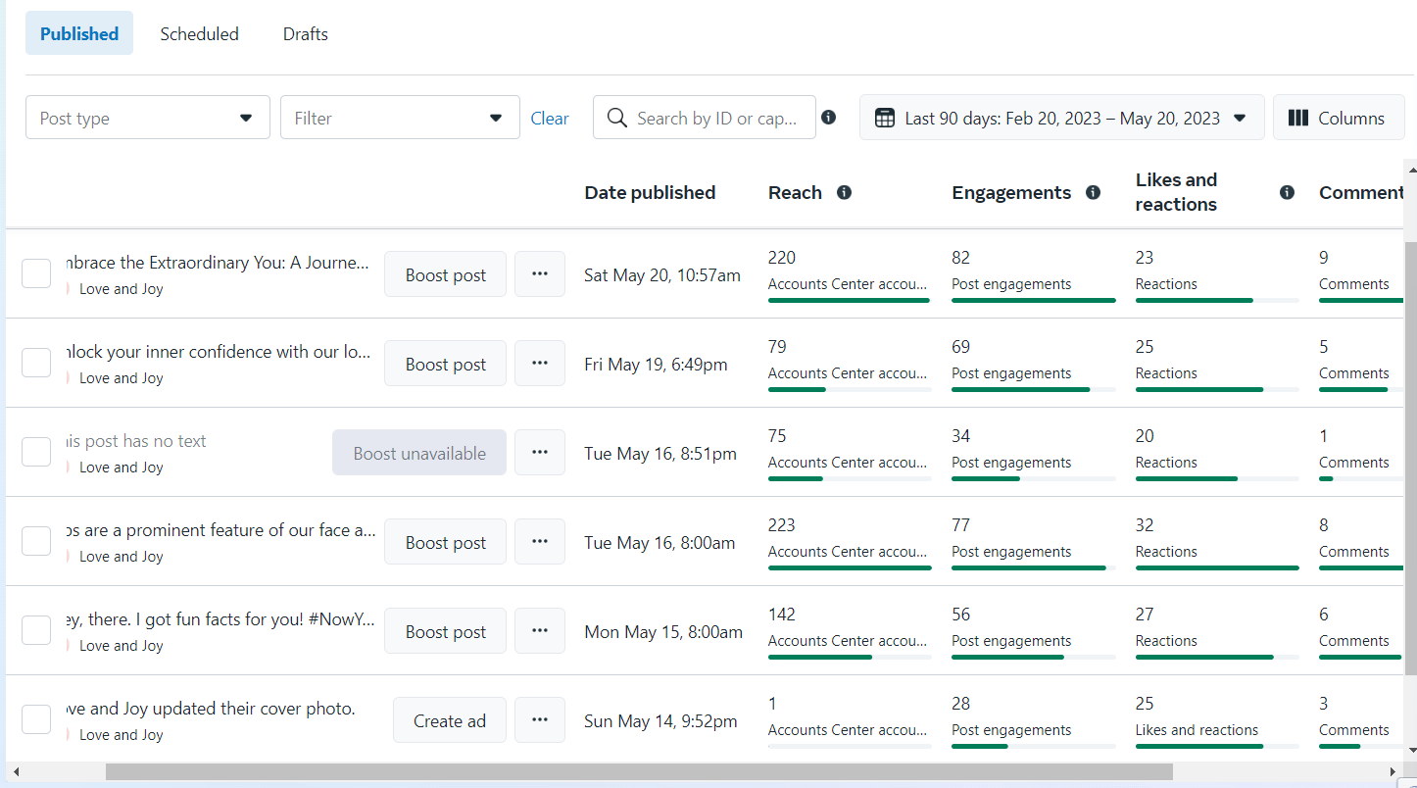1417x788 pixels.
Task: Switch to the Scheduled tab
Action: [199, 34]
